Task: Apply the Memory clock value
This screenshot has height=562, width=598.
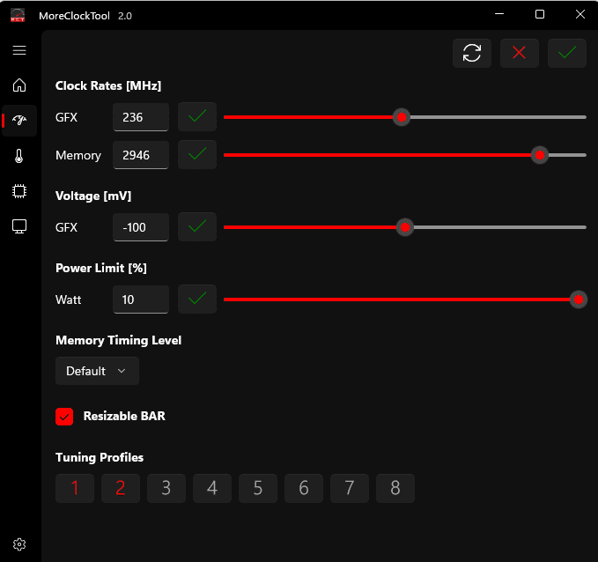Action: tap(197, 155)
